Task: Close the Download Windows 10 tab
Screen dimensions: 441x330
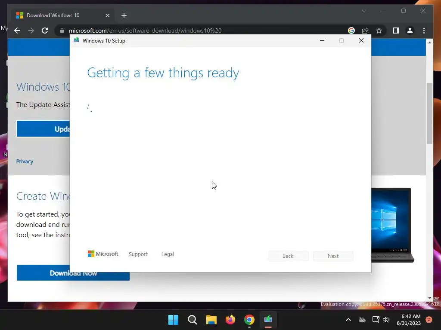Action: click(107, 15)
